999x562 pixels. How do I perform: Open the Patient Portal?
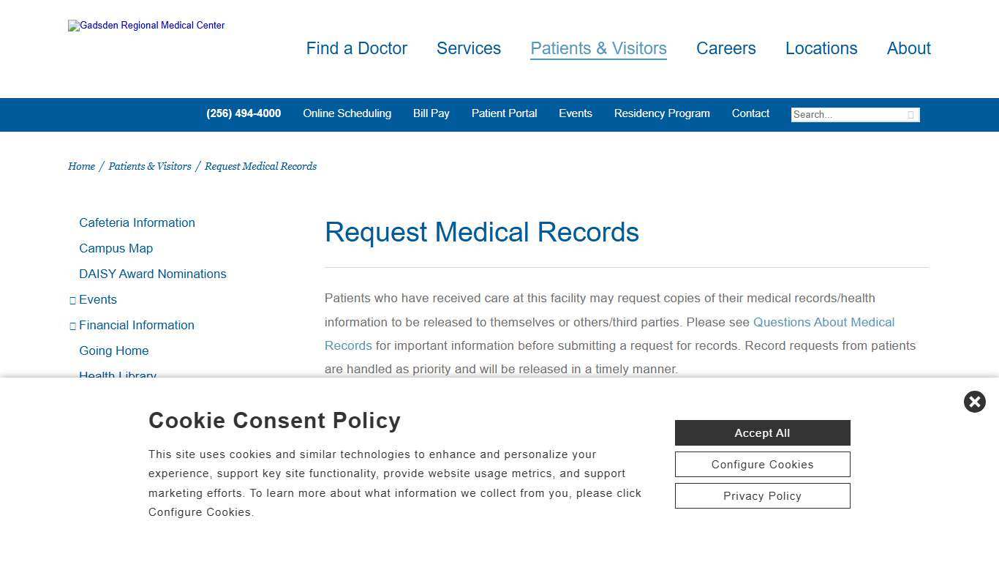pyautogui.click(x=504, y=113)
